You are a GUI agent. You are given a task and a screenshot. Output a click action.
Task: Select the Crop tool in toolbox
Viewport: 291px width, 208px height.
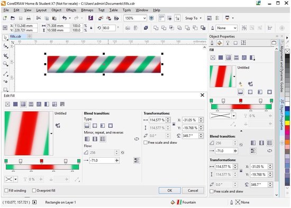tap(5, 55)
